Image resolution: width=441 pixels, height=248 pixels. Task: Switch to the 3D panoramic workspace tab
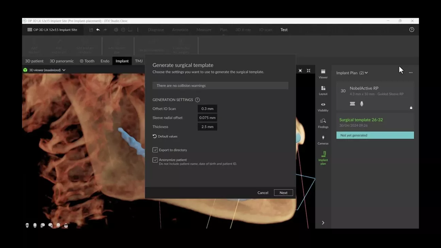pyautogui.click(x=62, y=61)
